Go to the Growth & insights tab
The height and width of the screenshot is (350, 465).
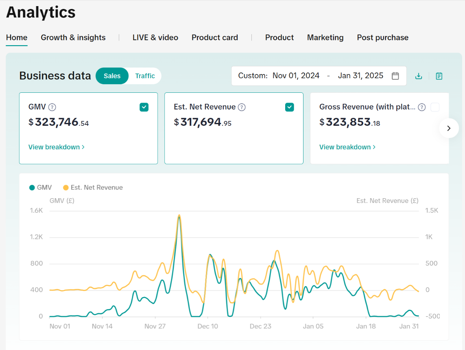[73, 37]
